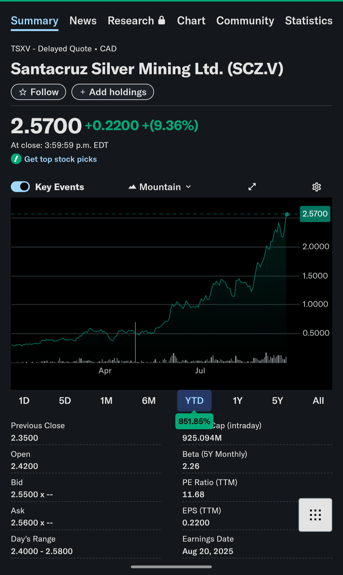Image resolution: width=343 pixels, height=575 pixels.
Task: Tap the grid dots floating button
Action: [x=315, y=515]
